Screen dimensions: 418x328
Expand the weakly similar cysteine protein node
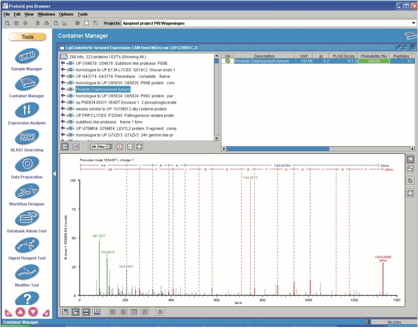coord(63,109)
